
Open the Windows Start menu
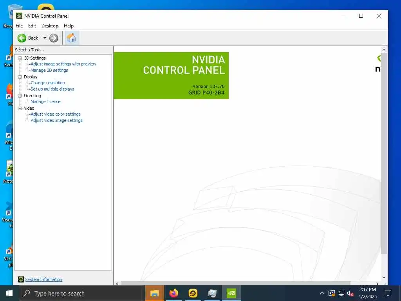(x=9, y=293)
